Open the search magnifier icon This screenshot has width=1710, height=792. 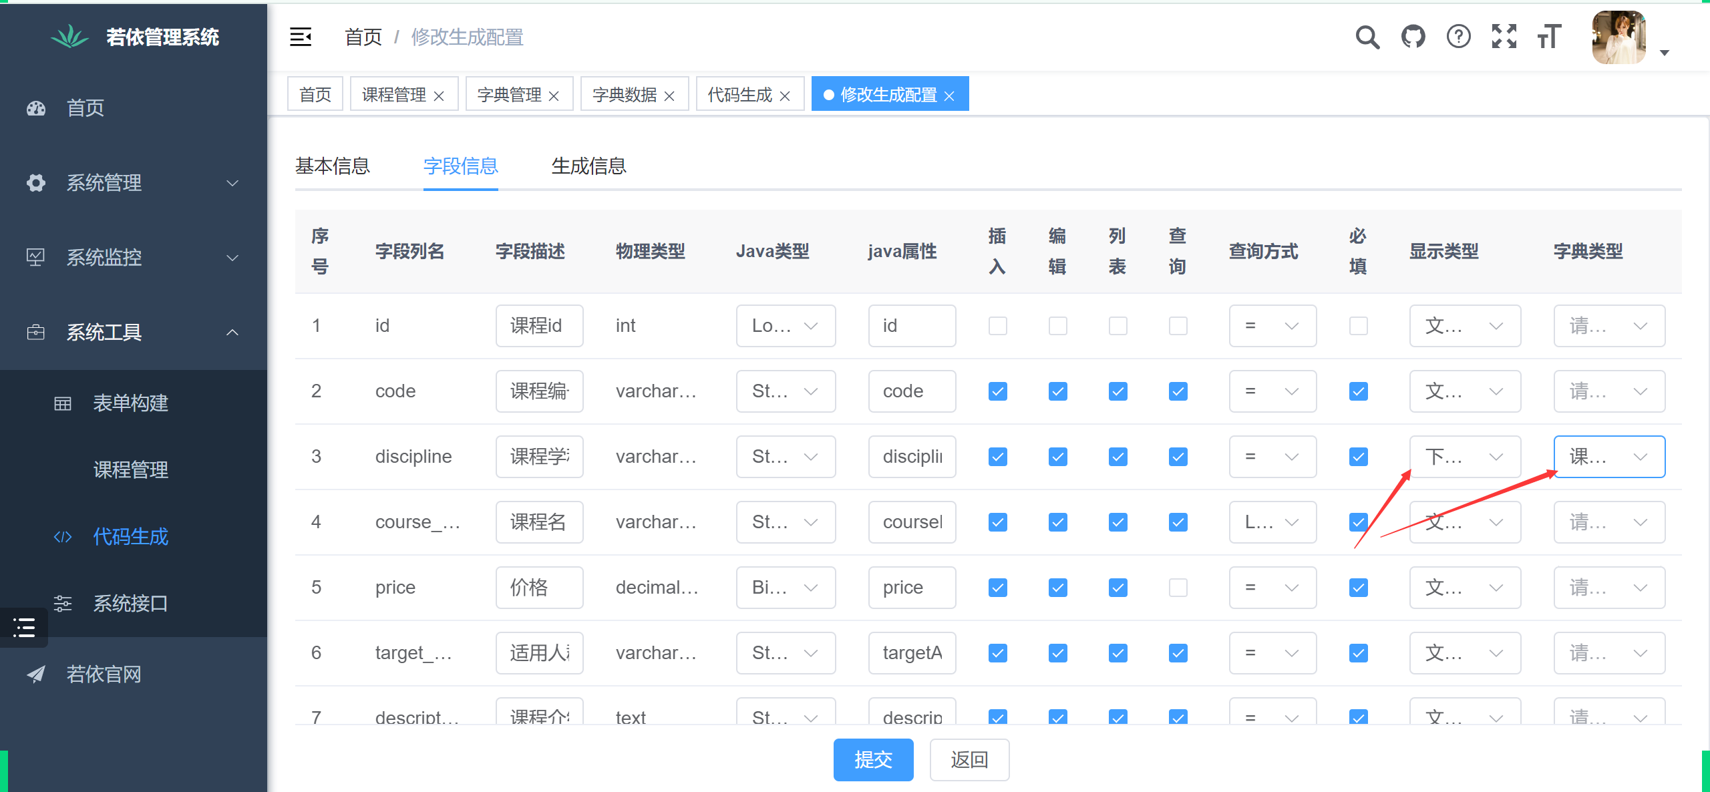pos(1367,37)
